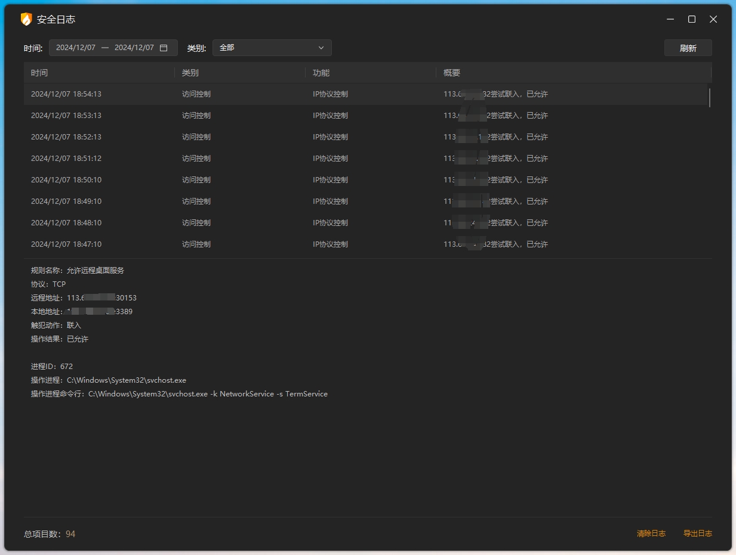Image resolution: width=736 pixels, height=555 pixels.
Task: Click the start date 2024/12/07 field
Action: [x=76, y=48]
